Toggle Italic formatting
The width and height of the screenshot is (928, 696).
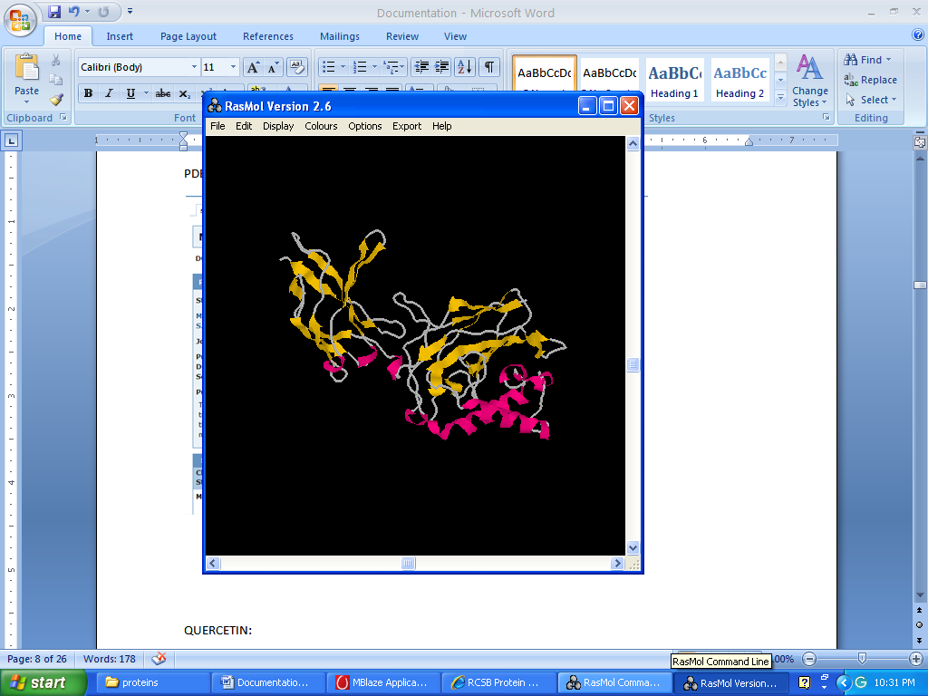[109, 93]
